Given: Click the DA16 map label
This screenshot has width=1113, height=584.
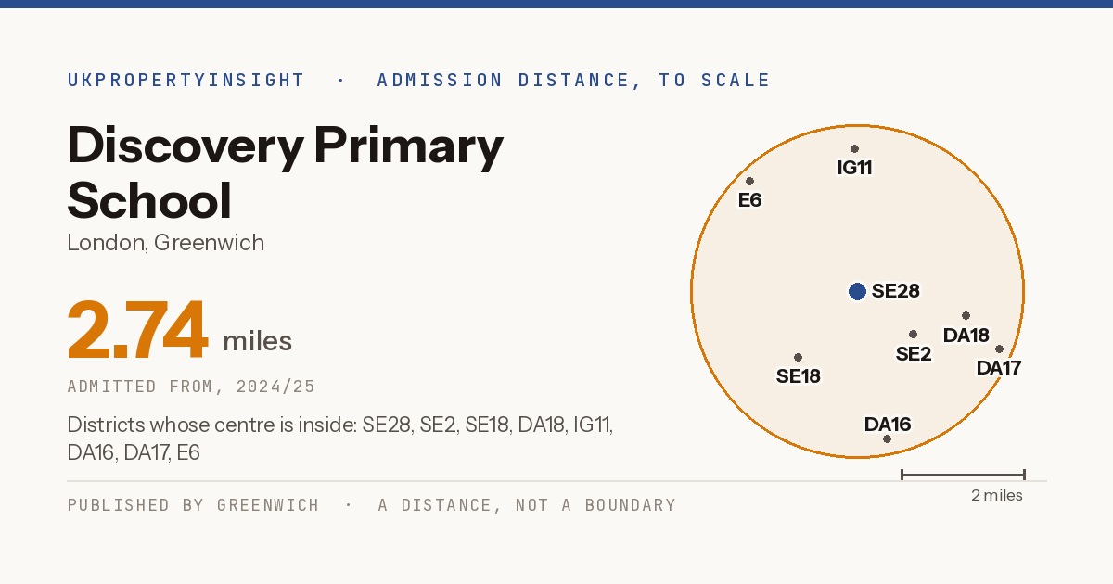Looking at the screenshot, I should (x=888, y=425).
